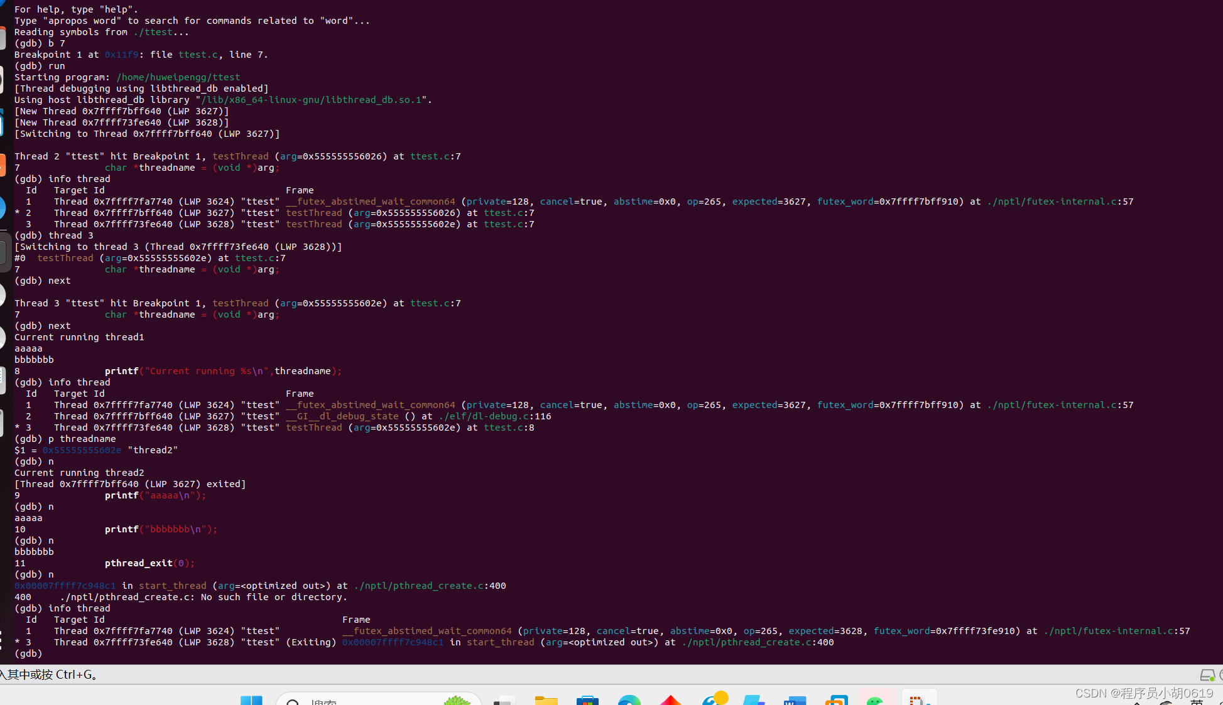Click the '(Exiting)' status of thread 3
This screenshot has height=705, width=1223.
pos(311,642)
